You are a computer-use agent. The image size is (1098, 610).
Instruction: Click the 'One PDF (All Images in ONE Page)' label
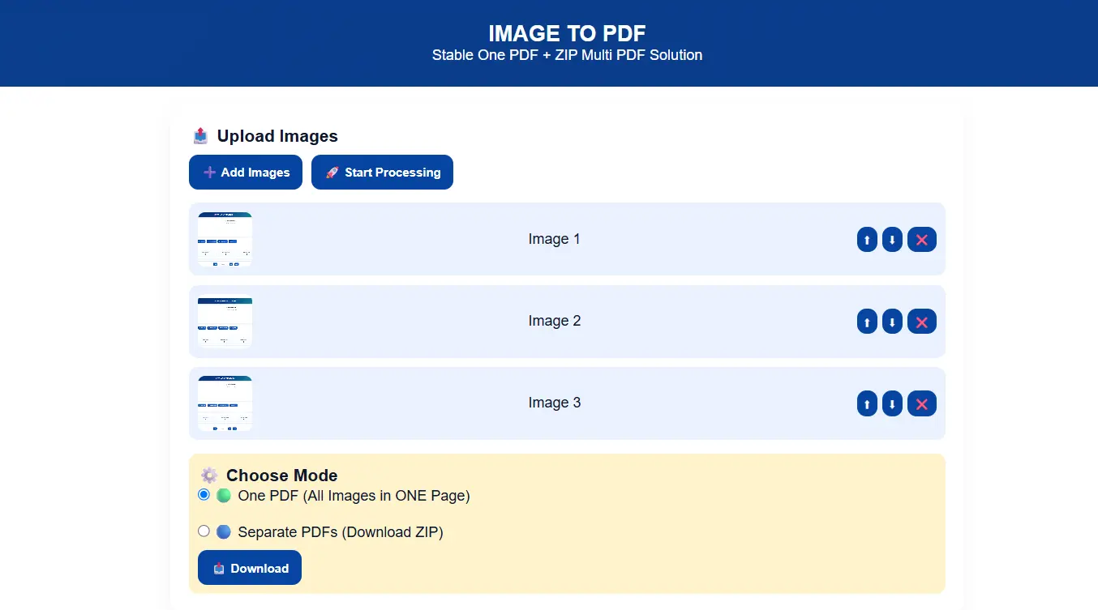pos(354,495)
